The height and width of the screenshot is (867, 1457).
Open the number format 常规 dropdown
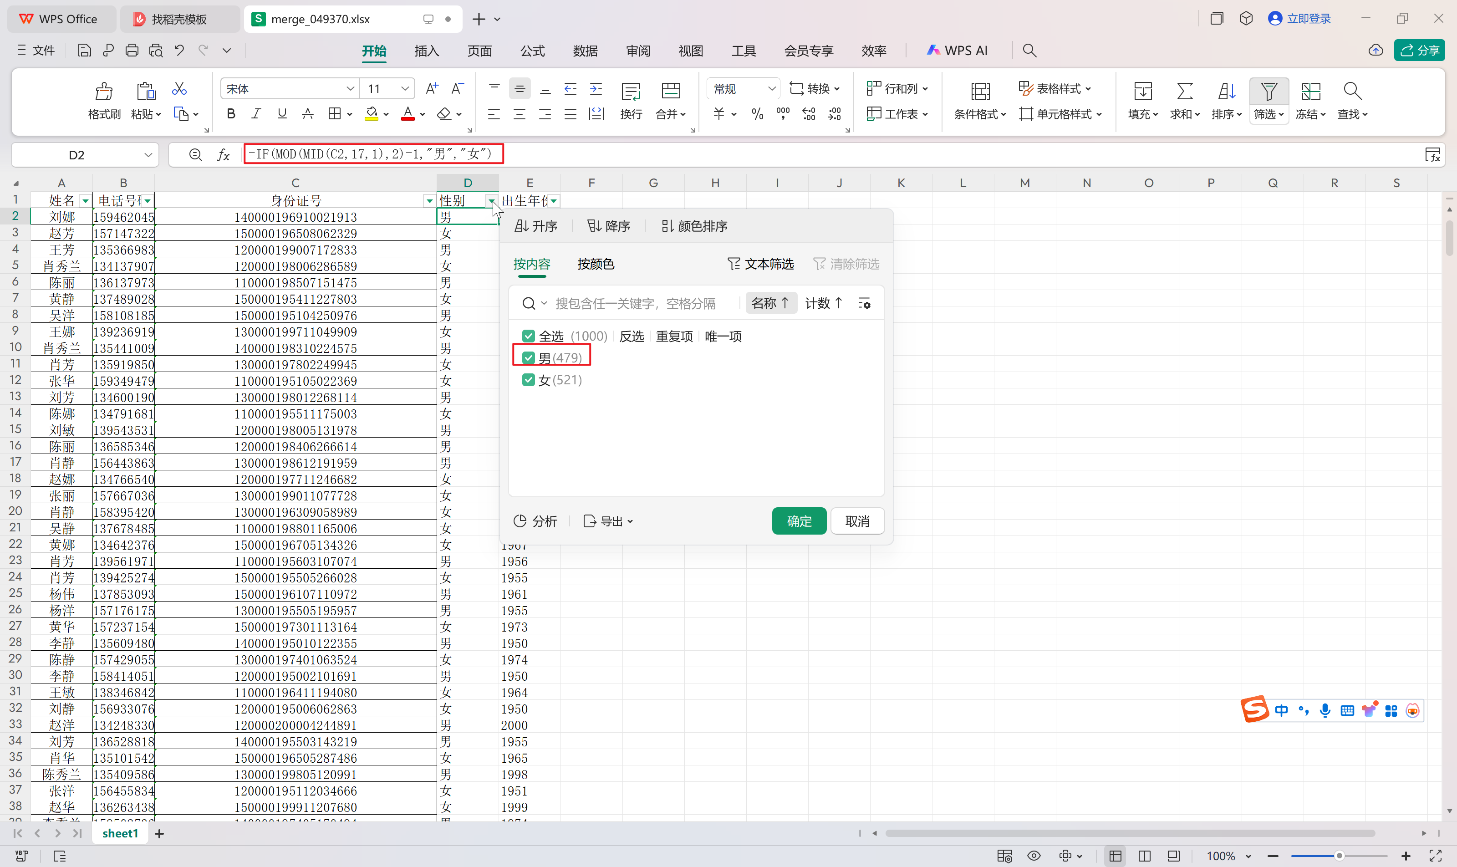pos(772,89)
